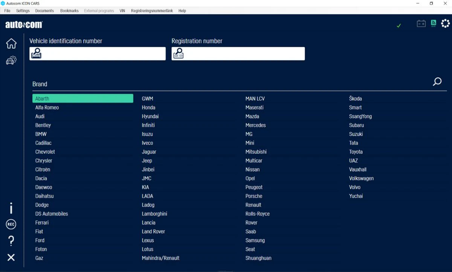Select Volvo brand
The image size is (452, 272).
355,187
